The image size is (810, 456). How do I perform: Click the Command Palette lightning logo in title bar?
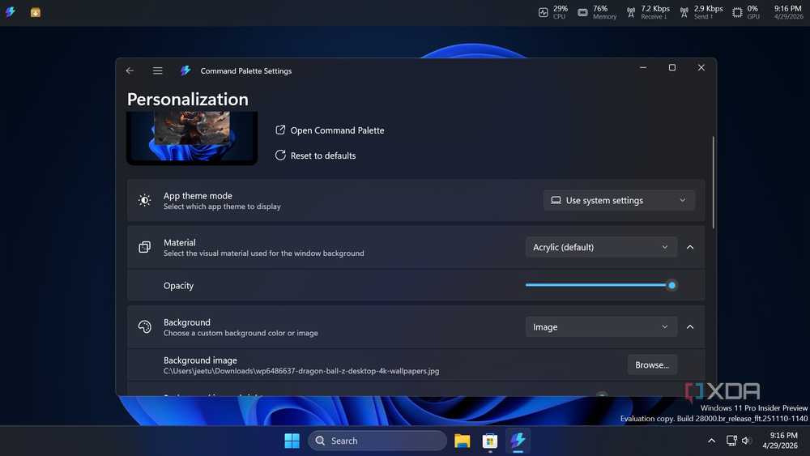coord(185,70)
